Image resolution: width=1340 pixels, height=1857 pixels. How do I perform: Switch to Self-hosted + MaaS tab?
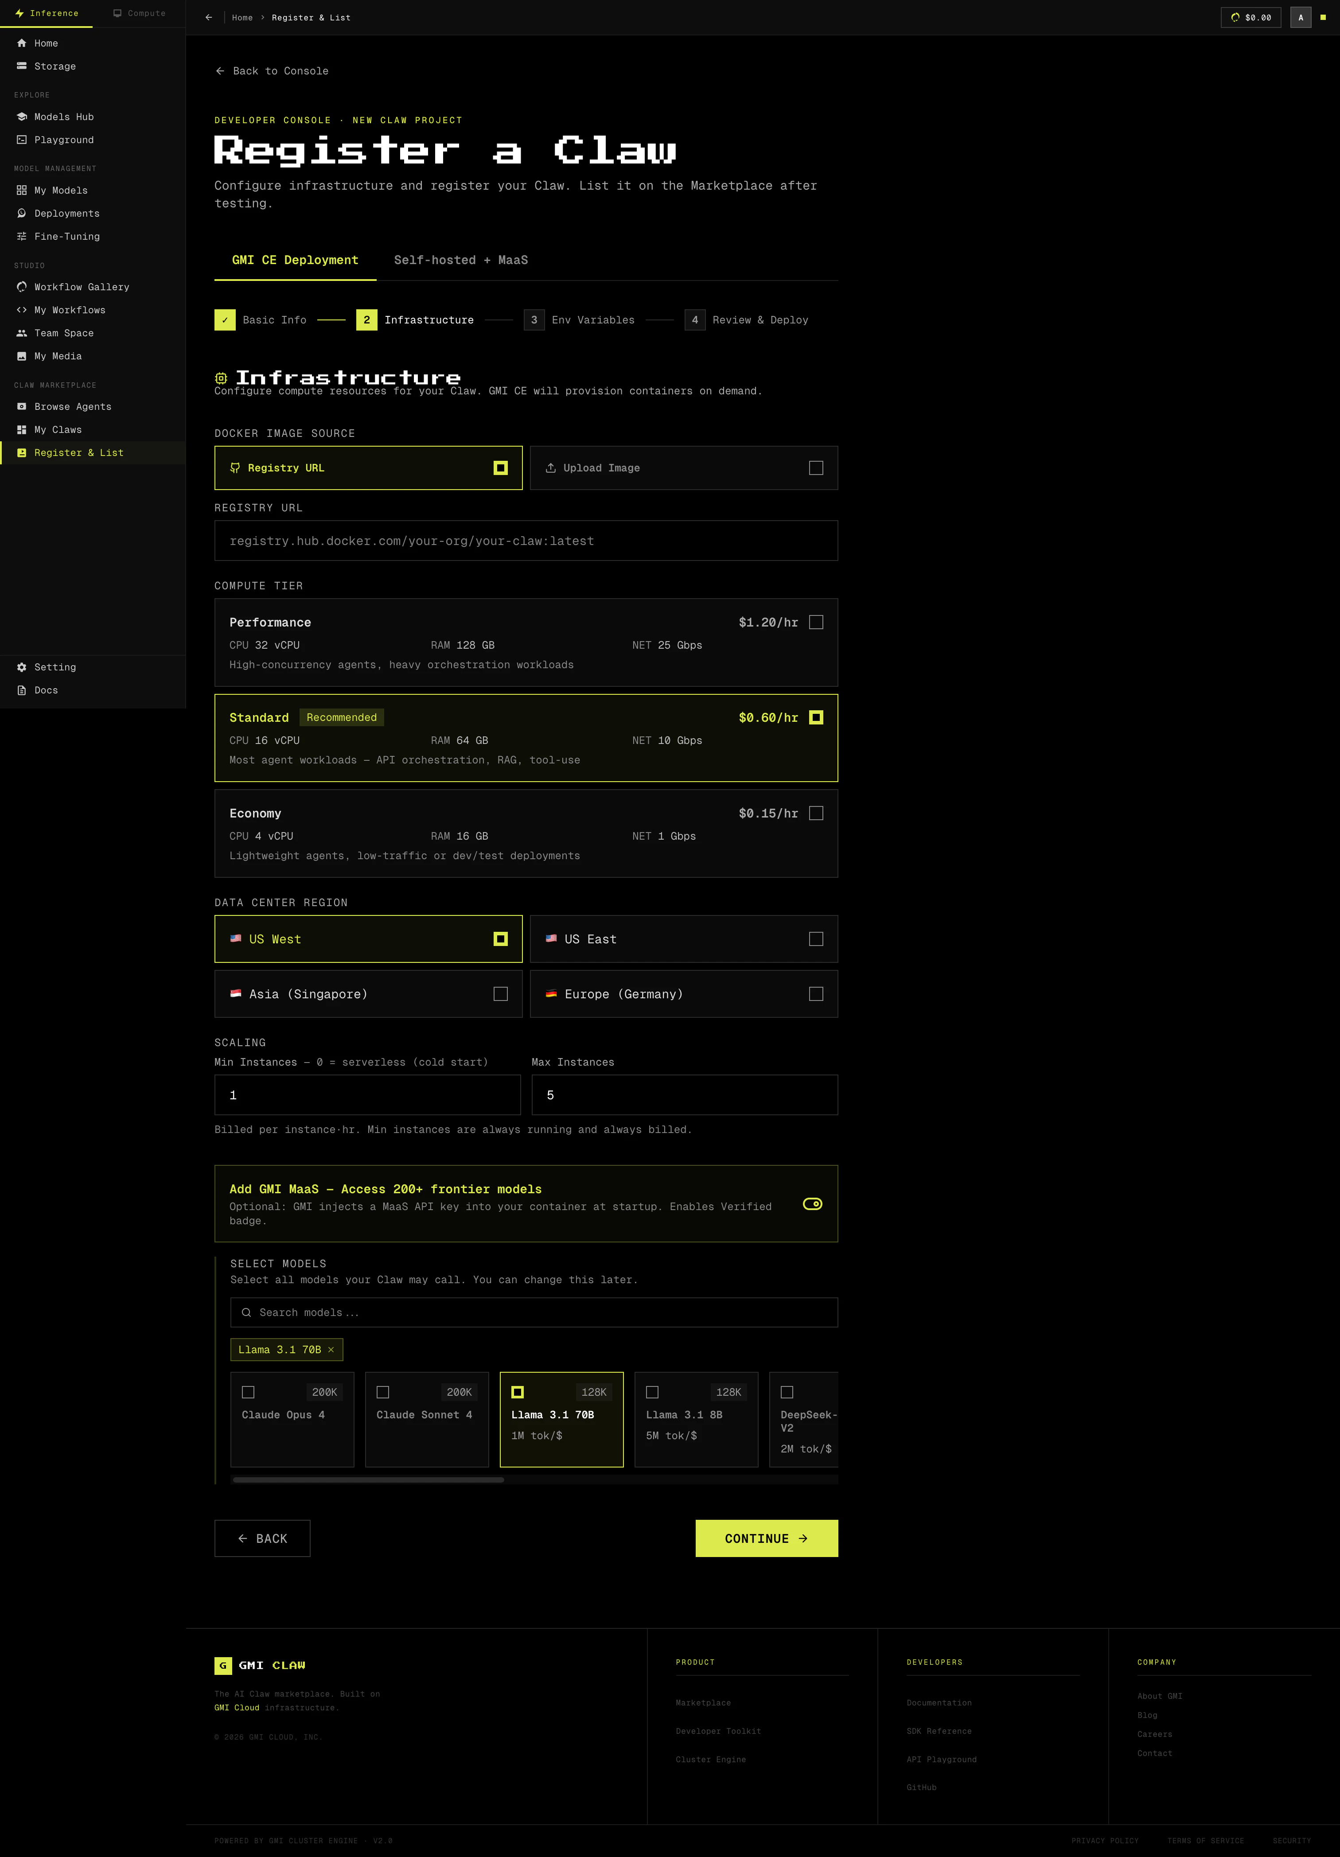[460, 261]
